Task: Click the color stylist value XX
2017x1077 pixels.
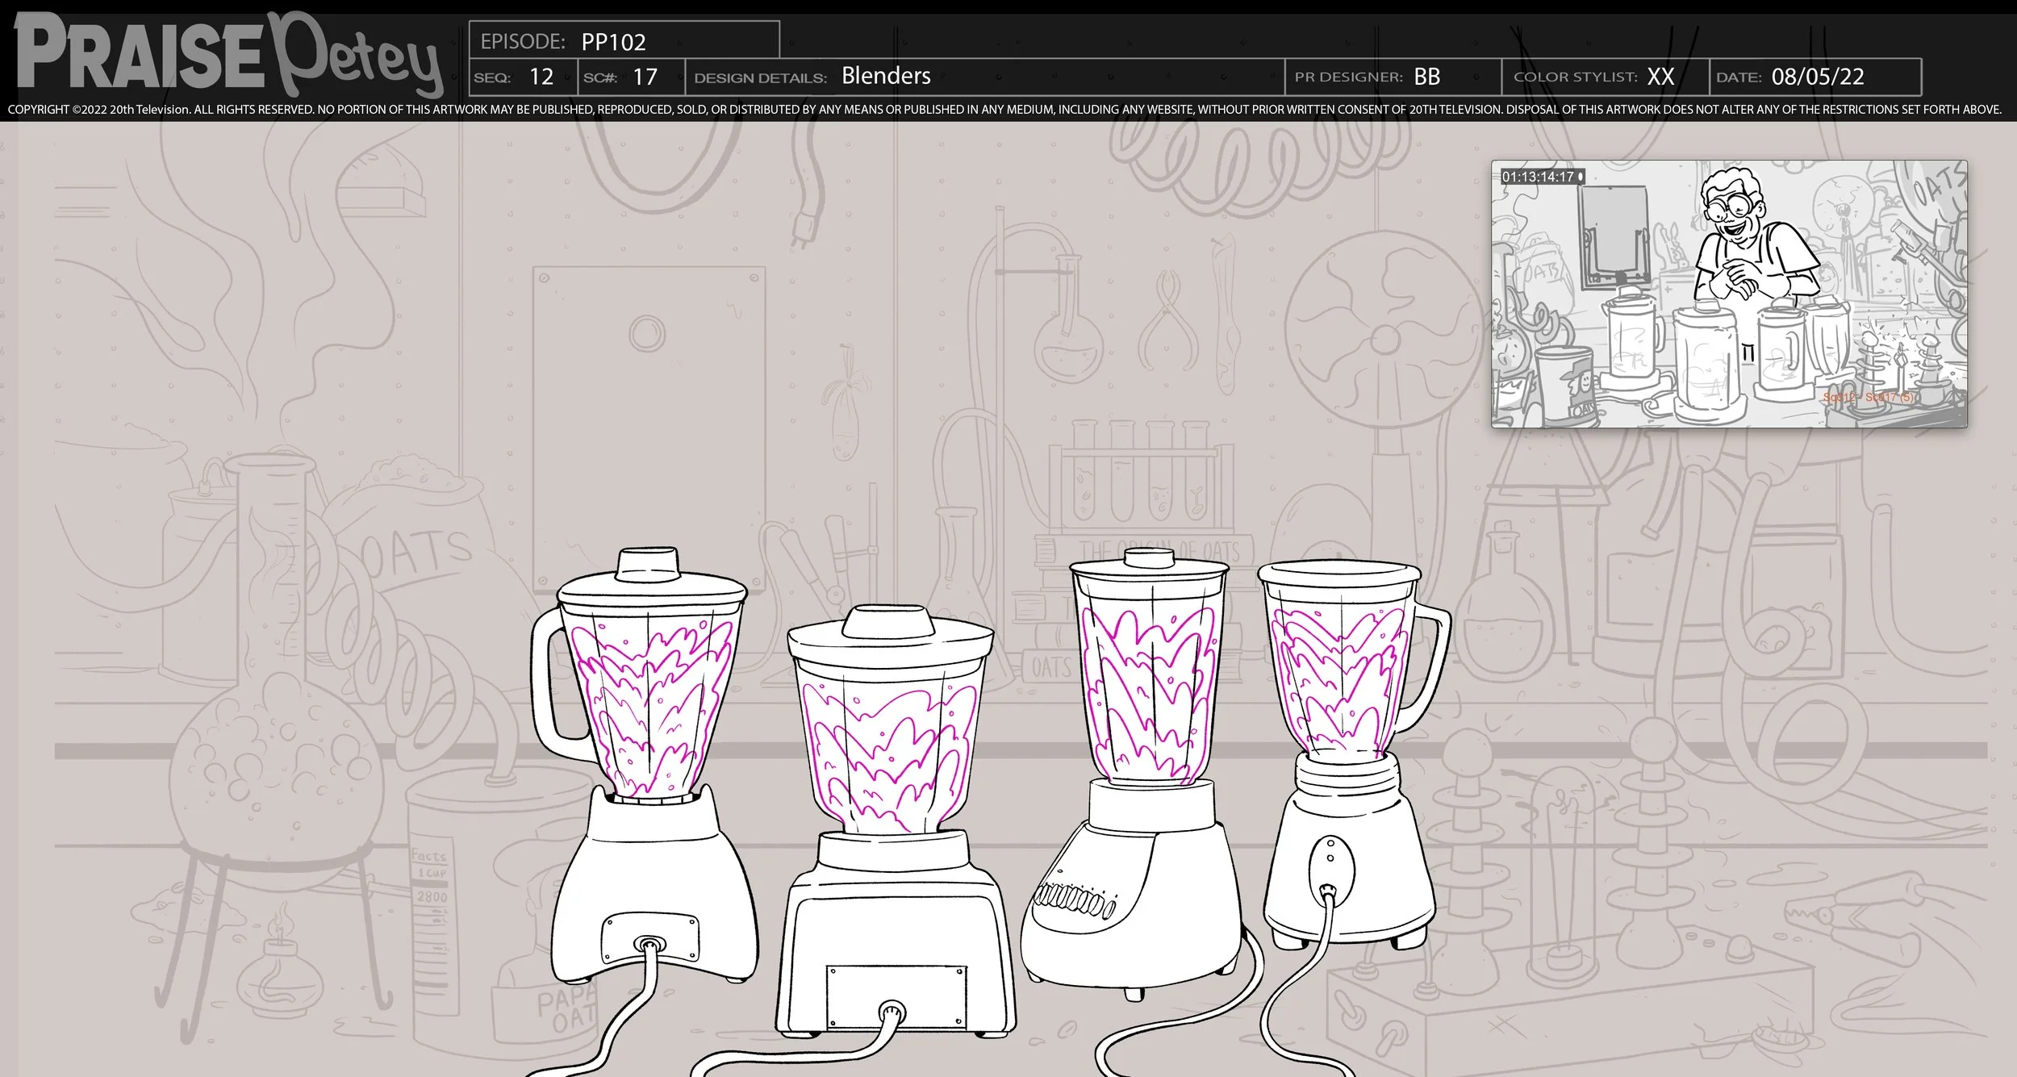Action: 1660,77
